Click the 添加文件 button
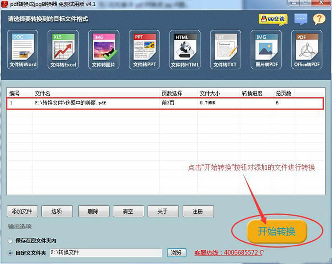 [22, 211]
